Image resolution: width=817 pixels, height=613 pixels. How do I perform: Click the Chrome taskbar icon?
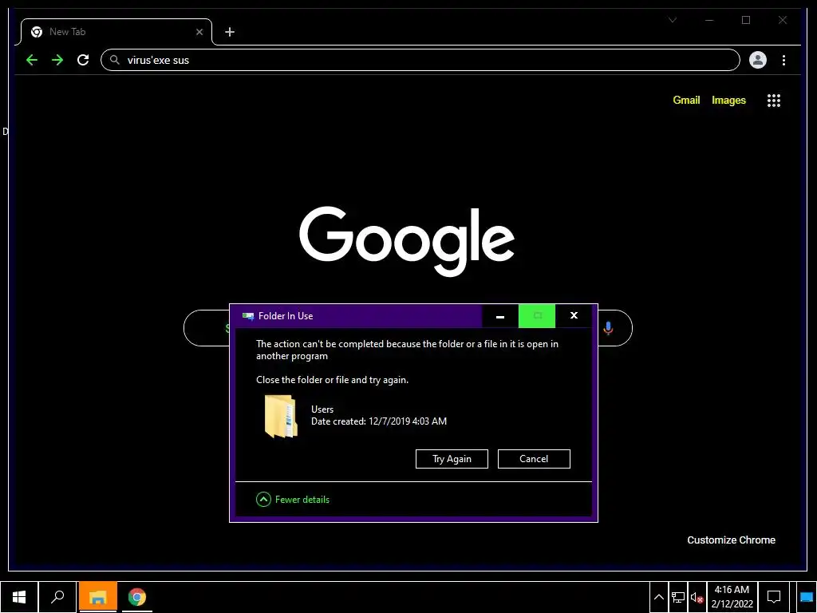coord(137,597)
